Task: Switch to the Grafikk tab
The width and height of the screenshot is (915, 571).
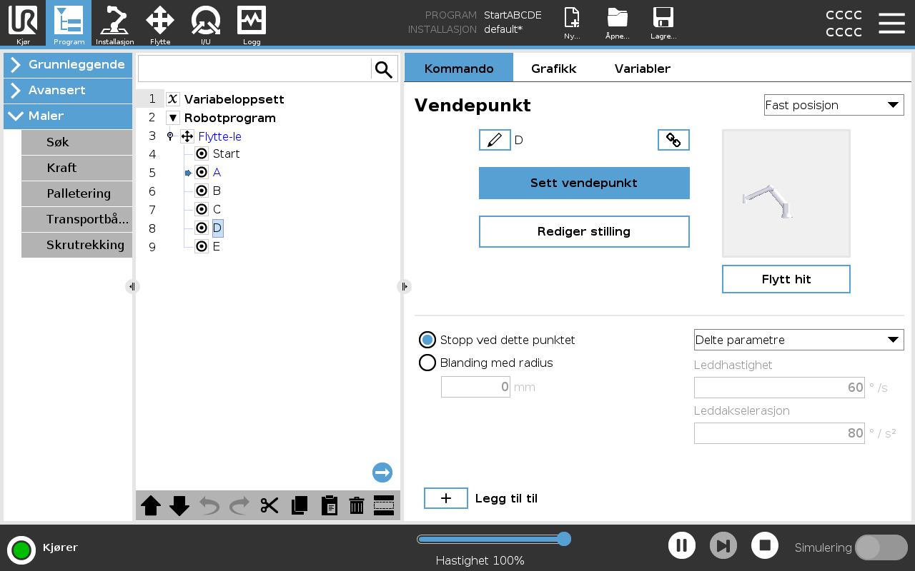Action: tap(553, 69)
